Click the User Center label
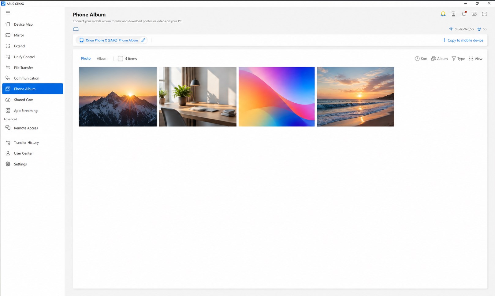Image resolution: width=495 pixels, height=296 pixels. coord(23,153)
